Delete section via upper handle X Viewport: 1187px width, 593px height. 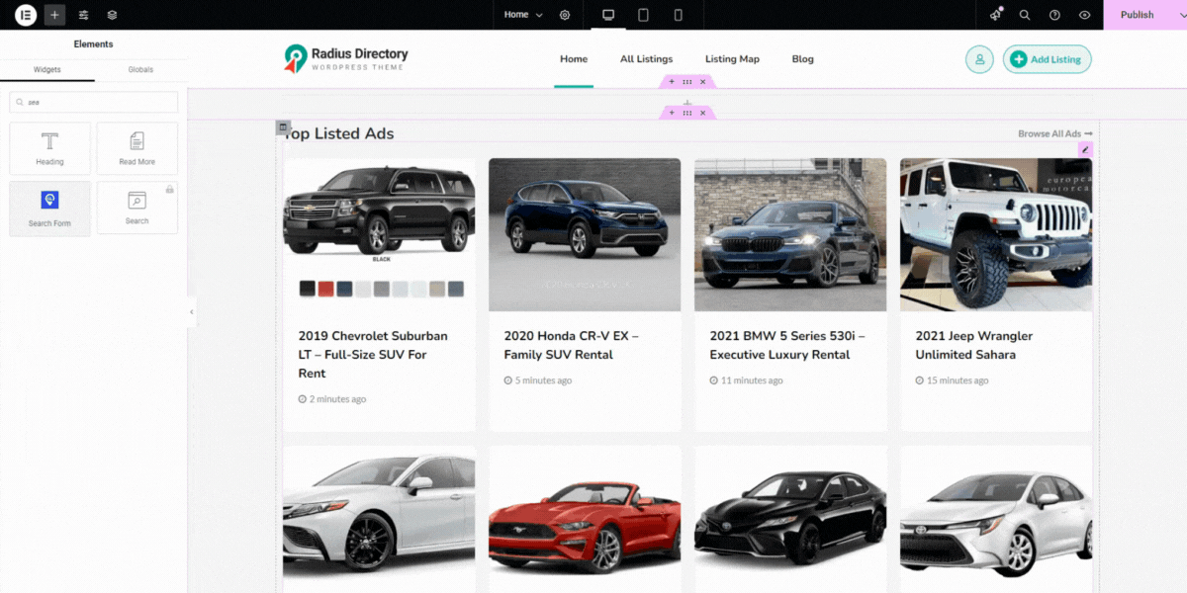[703, 82]
